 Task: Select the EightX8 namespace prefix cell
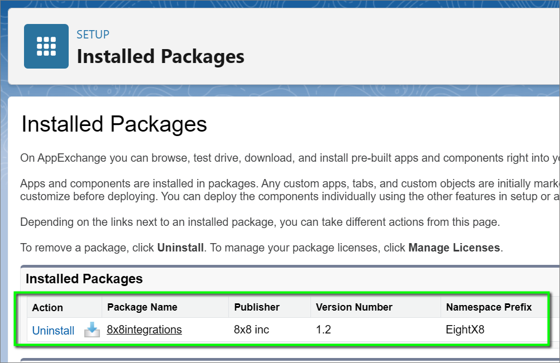465,330
